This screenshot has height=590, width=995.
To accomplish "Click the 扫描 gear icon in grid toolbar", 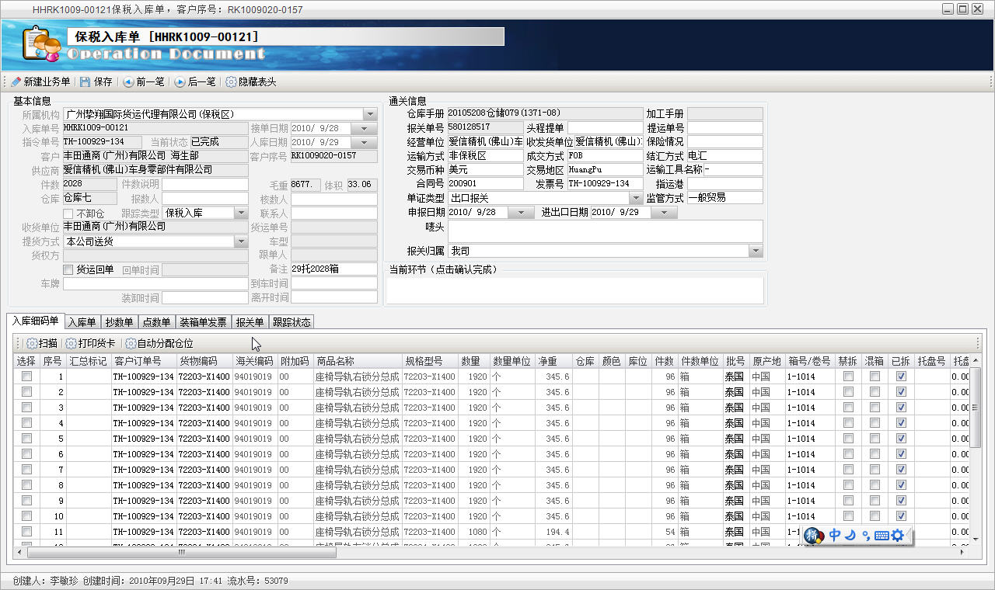I will point(32,343).
